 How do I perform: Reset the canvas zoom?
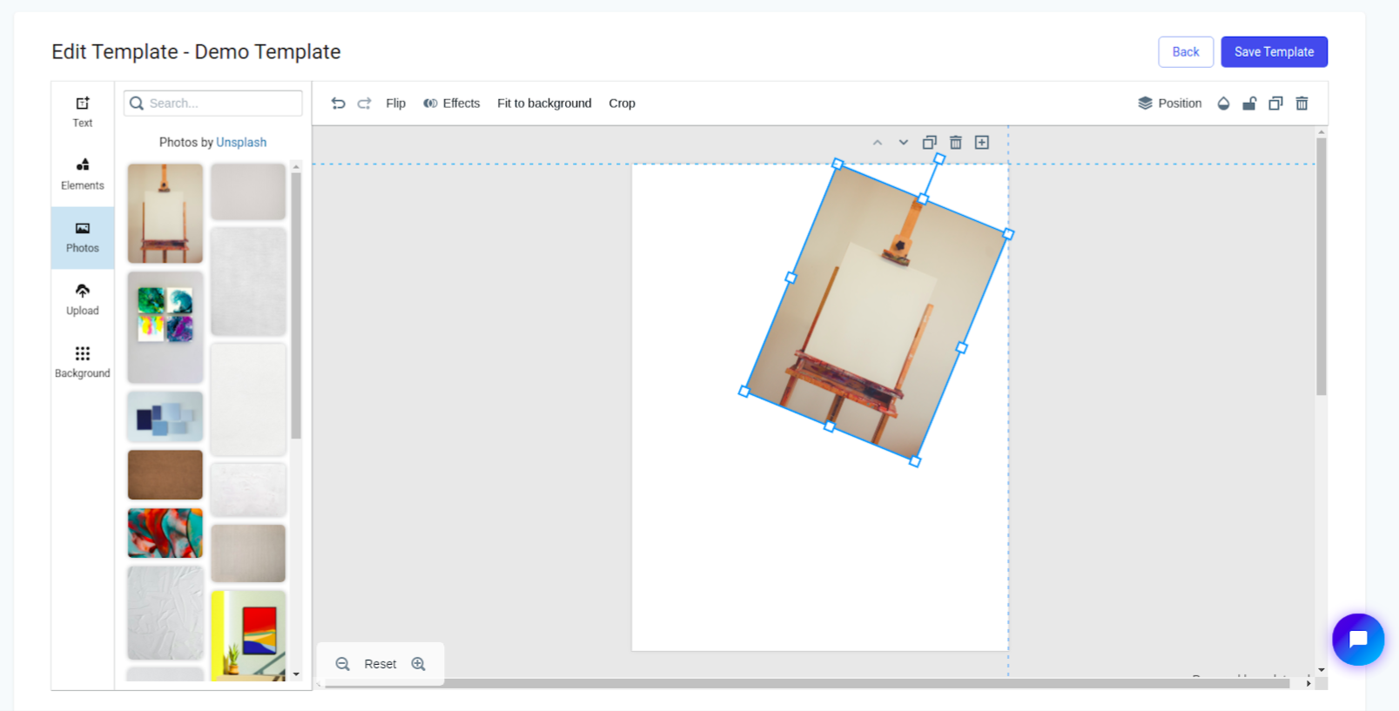[380, 664]
